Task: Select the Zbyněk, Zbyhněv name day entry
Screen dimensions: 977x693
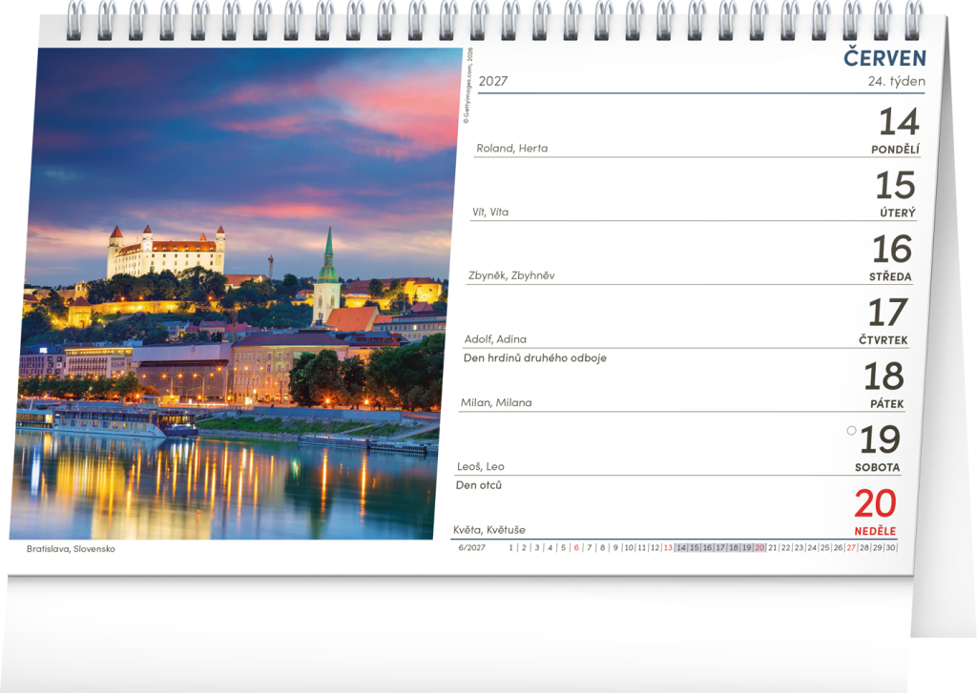Action: pyautogui.click(x=511, y=275)
